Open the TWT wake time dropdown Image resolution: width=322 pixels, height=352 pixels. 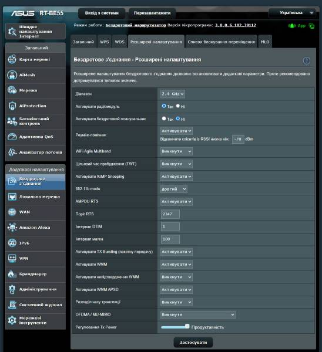pos(176,164)
